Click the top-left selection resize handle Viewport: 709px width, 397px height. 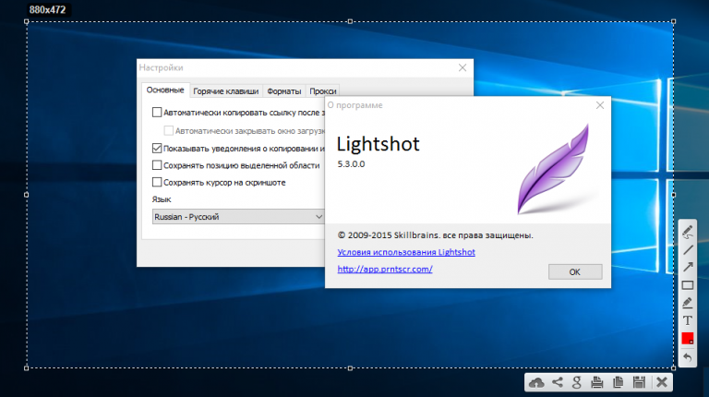(x=26, y=22)
